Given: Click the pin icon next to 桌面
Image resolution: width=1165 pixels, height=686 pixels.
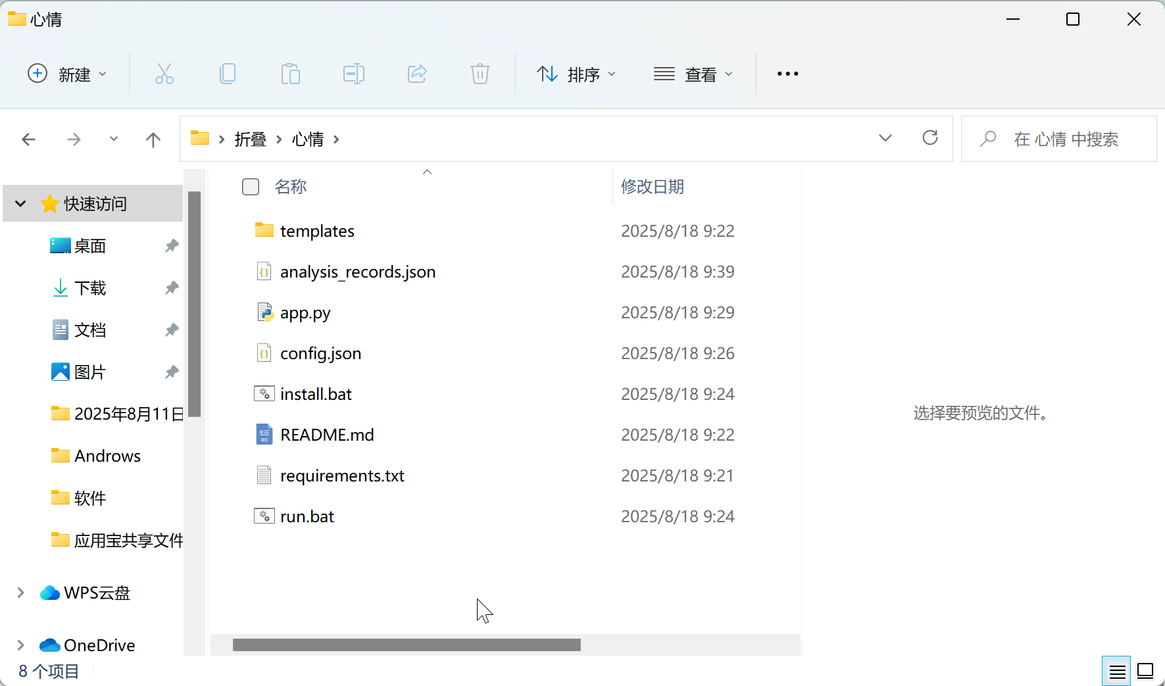Looking at the screenshot, I should (x=172, y=246).
